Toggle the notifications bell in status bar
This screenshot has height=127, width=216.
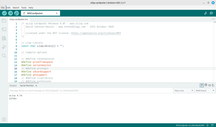click(x=208, y=125)
